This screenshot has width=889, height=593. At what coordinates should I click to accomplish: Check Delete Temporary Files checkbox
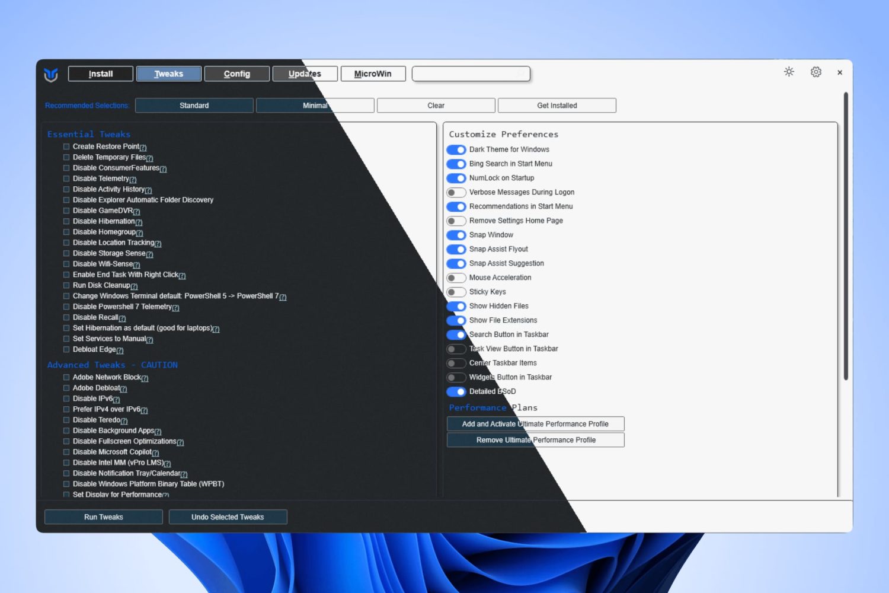pyautogui.click(x=66, y=157)
